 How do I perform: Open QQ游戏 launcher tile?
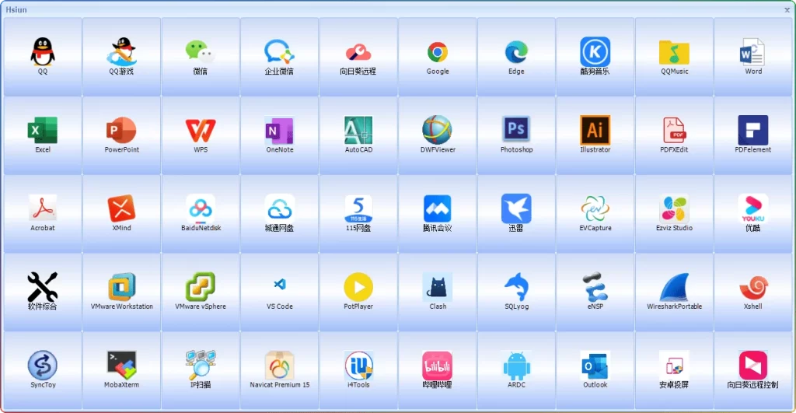[121, 56]
